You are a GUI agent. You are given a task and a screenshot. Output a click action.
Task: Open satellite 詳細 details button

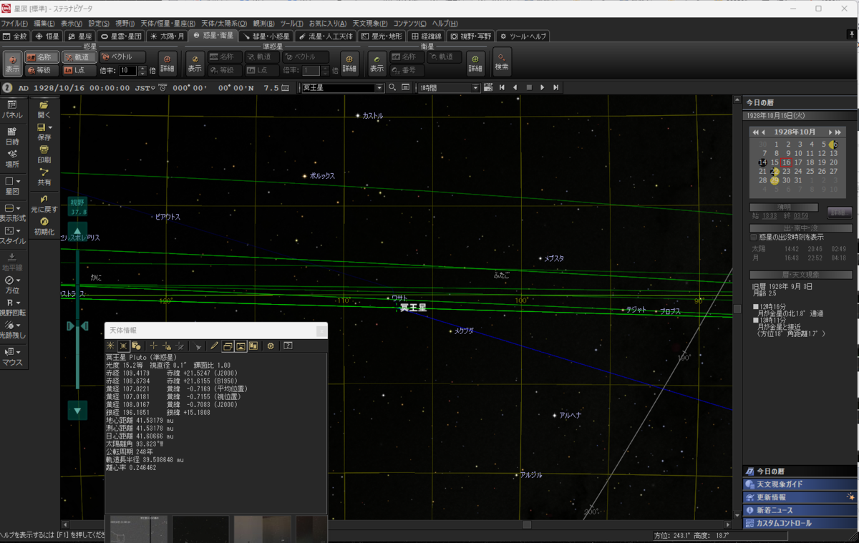coord(475,64)
